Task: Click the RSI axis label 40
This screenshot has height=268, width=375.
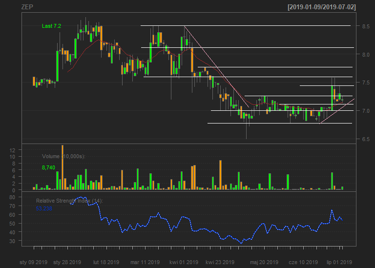Action: [x=12, y=232]
